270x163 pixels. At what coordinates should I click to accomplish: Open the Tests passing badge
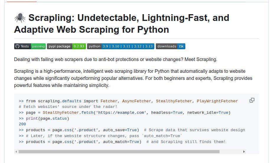pos(30,46)
